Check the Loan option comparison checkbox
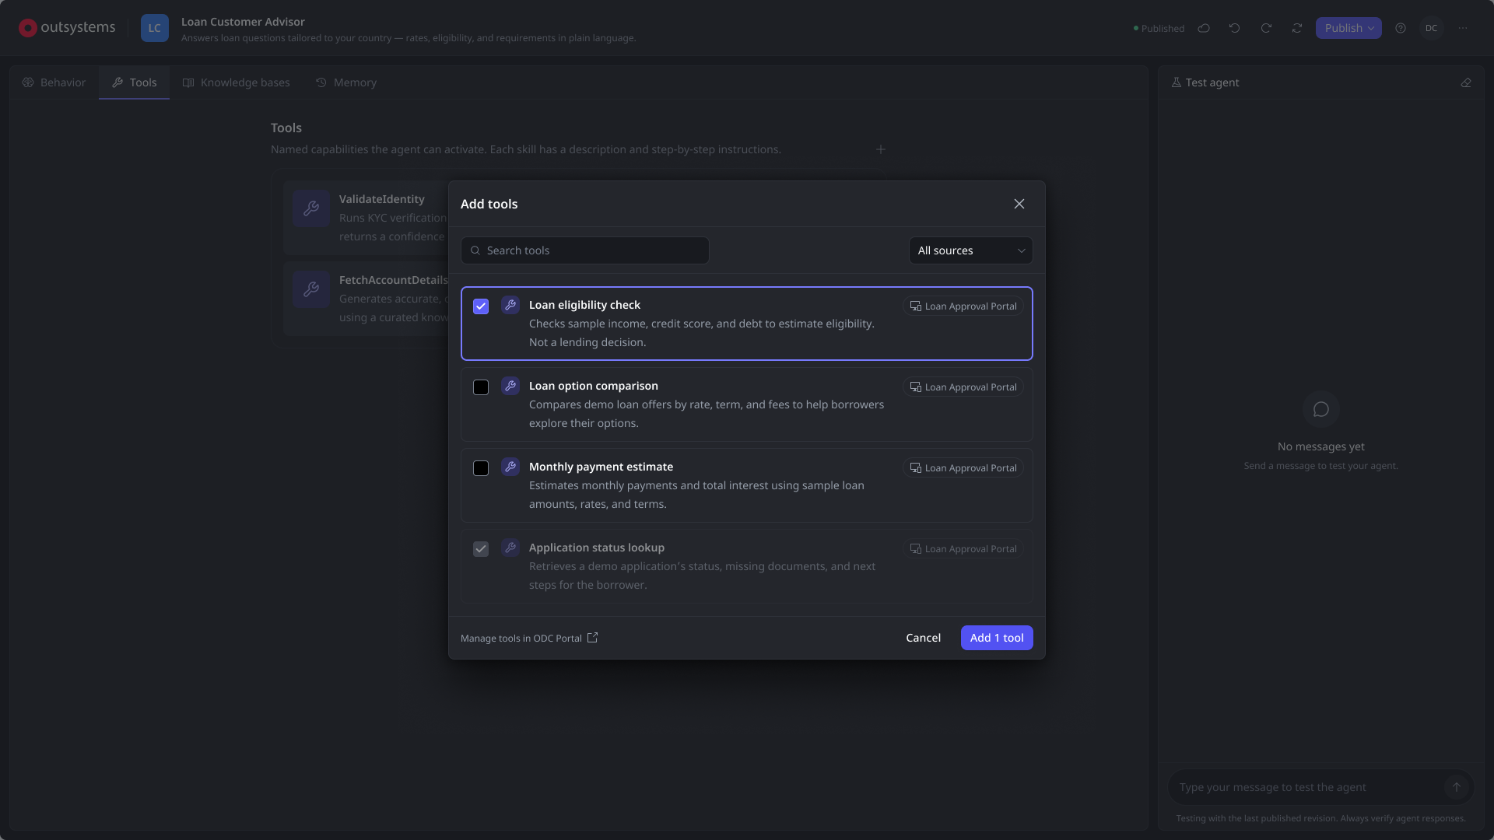This screenshot has height=840, width=1494. pyautogui.click(x=481, y=387)
